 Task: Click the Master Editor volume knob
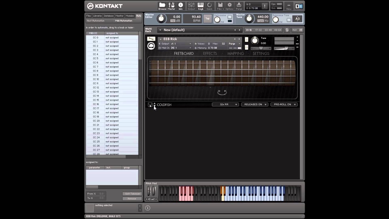[161, 19]
